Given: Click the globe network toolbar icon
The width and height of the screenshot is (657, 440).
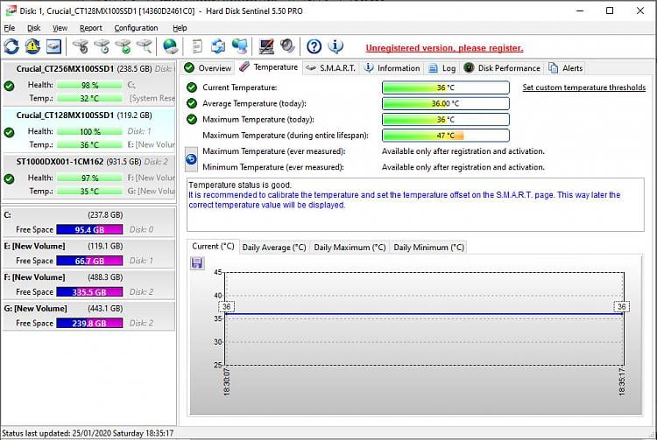Looking at the screenshot, I should (x=170, y=46).
